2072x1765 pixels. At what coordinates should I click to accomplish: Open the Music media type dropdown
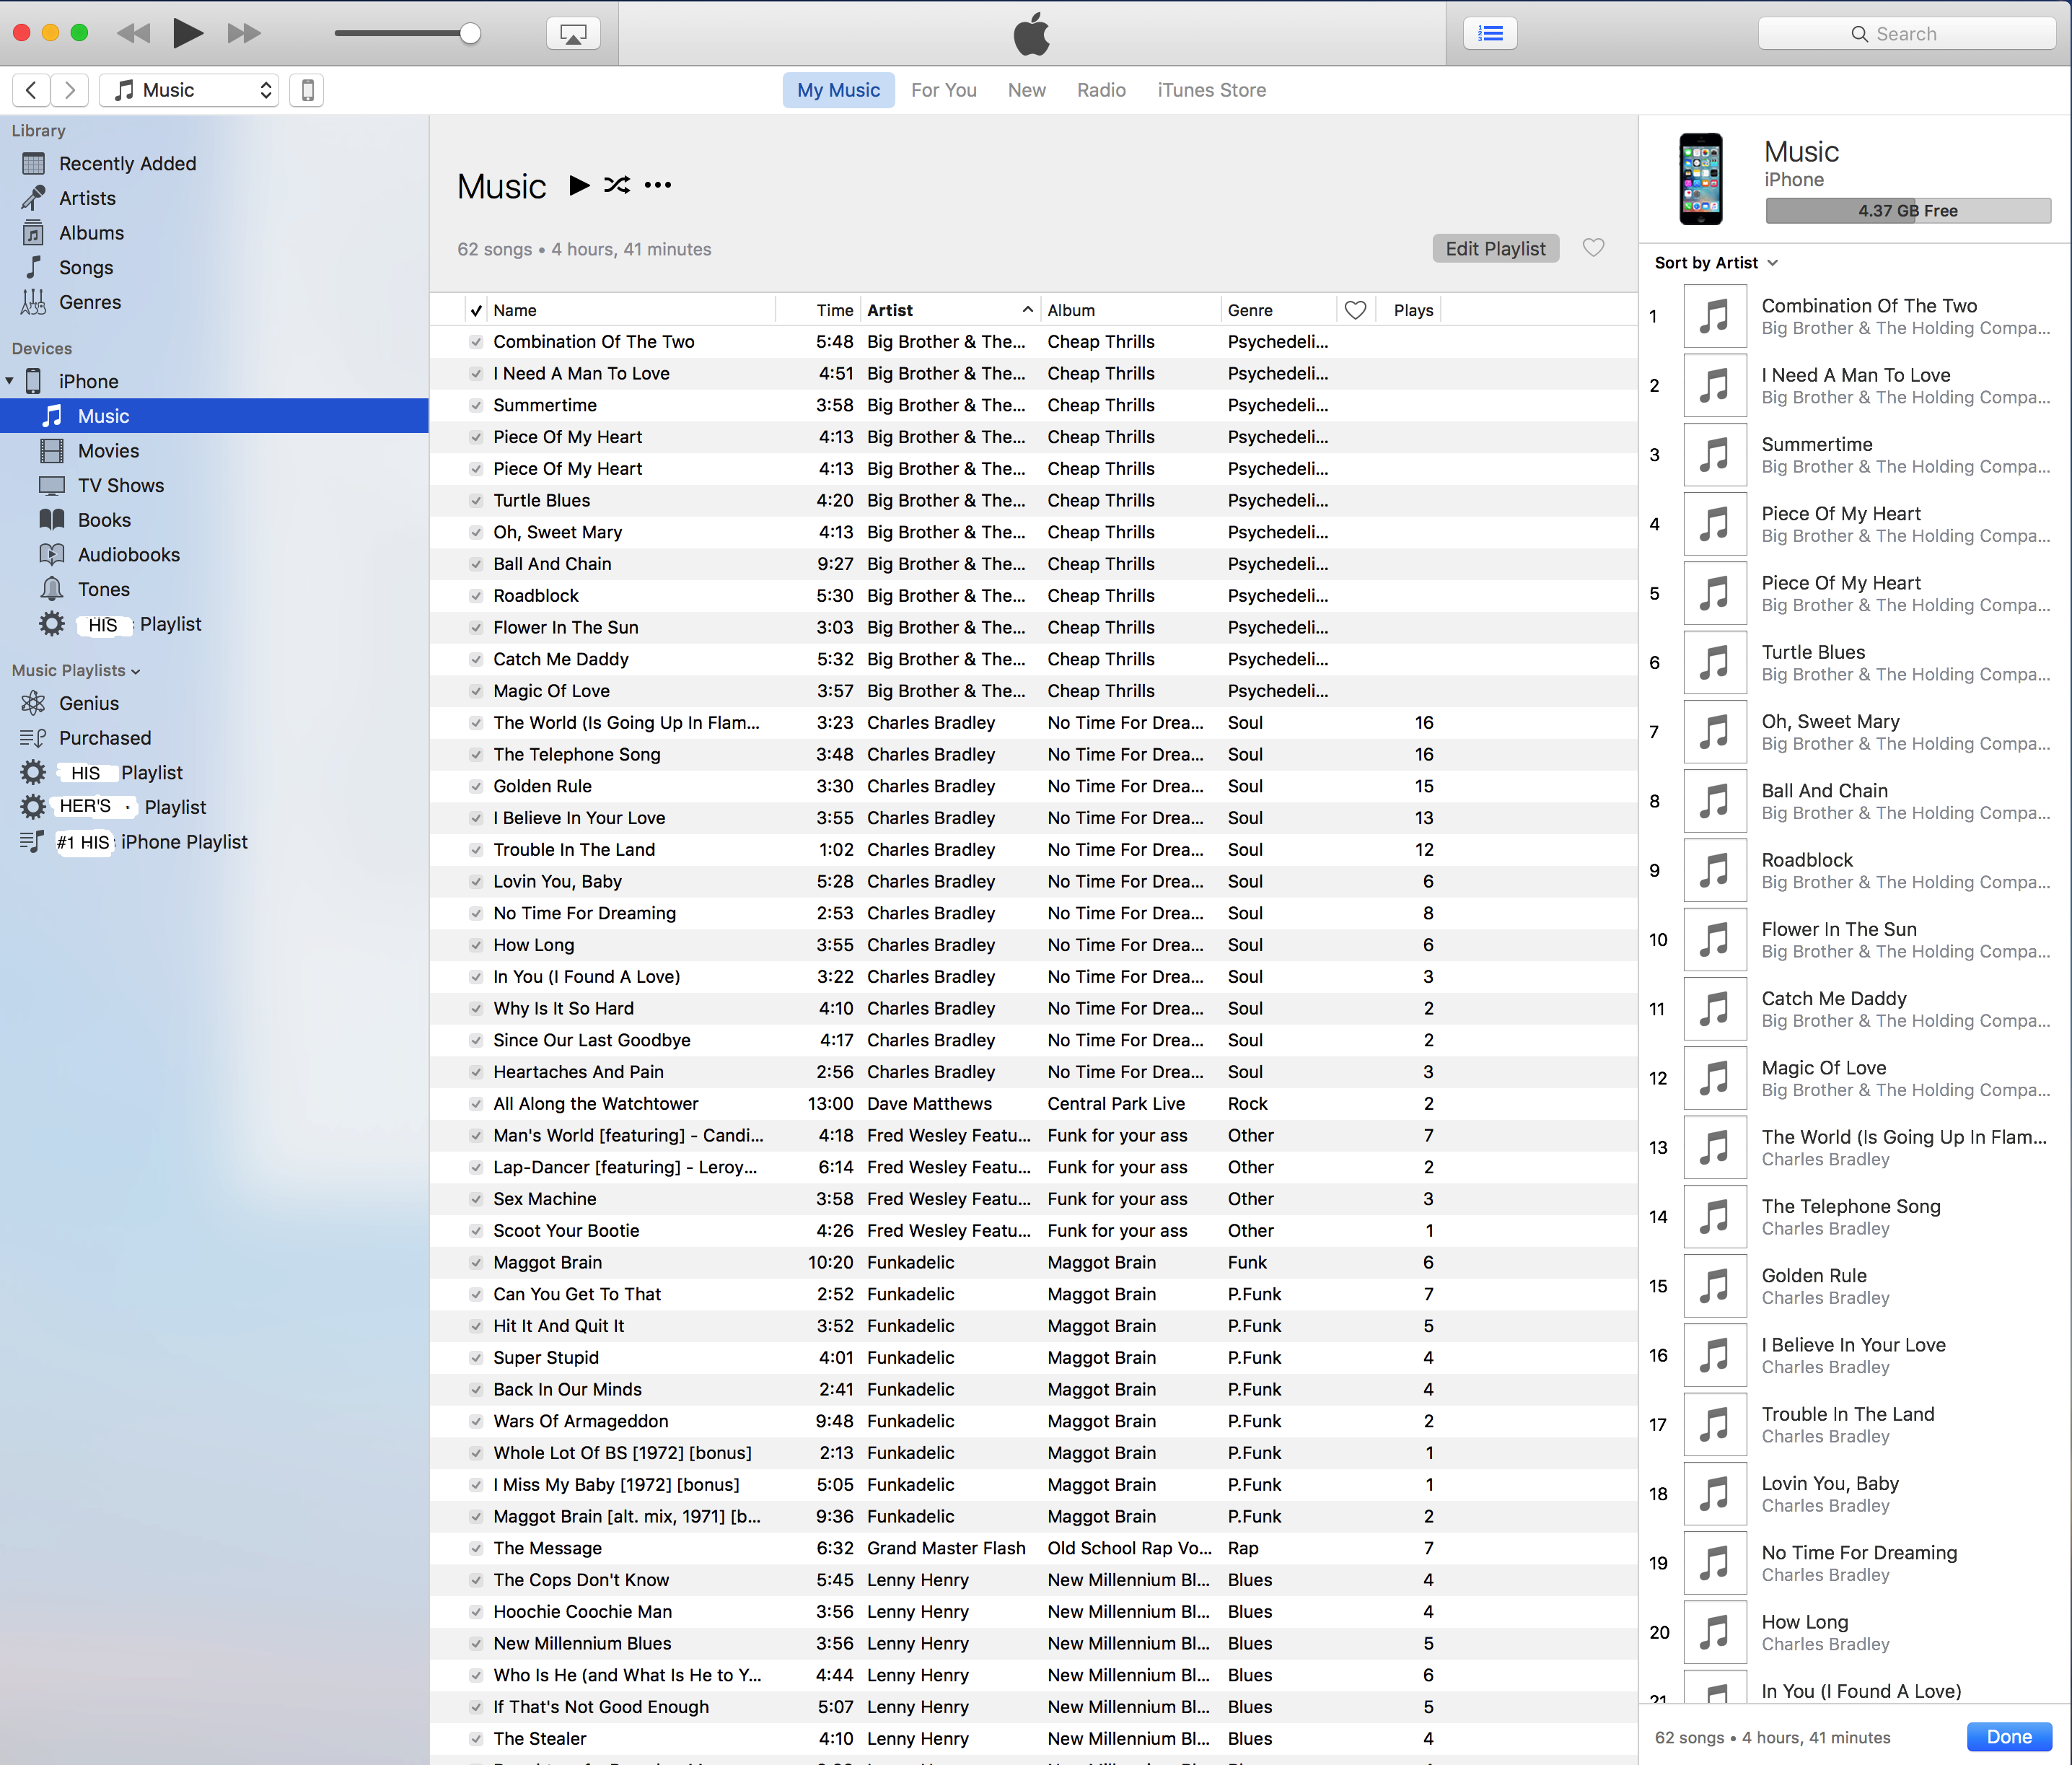pos(190,90)
